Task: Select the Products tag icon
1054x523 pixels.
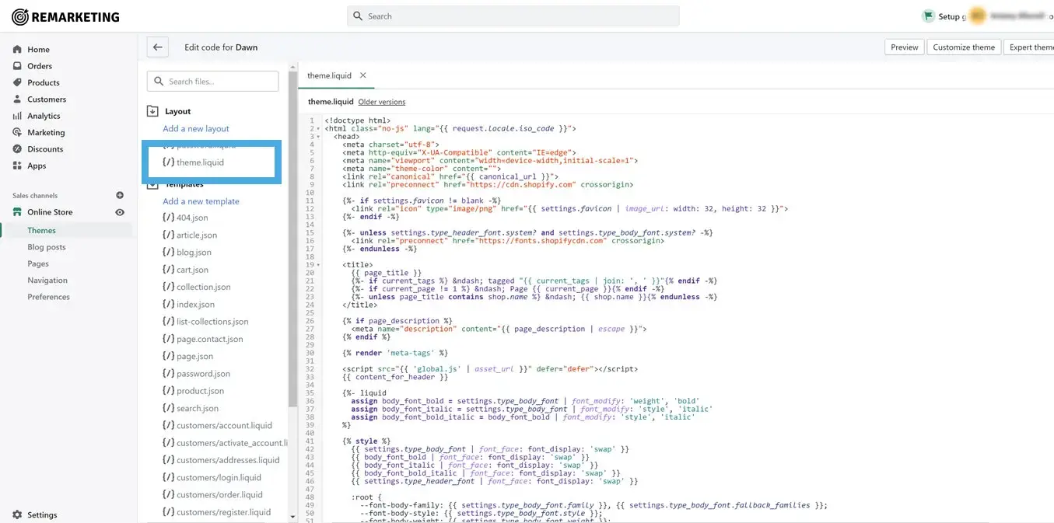Action: (x=17, y=82)
